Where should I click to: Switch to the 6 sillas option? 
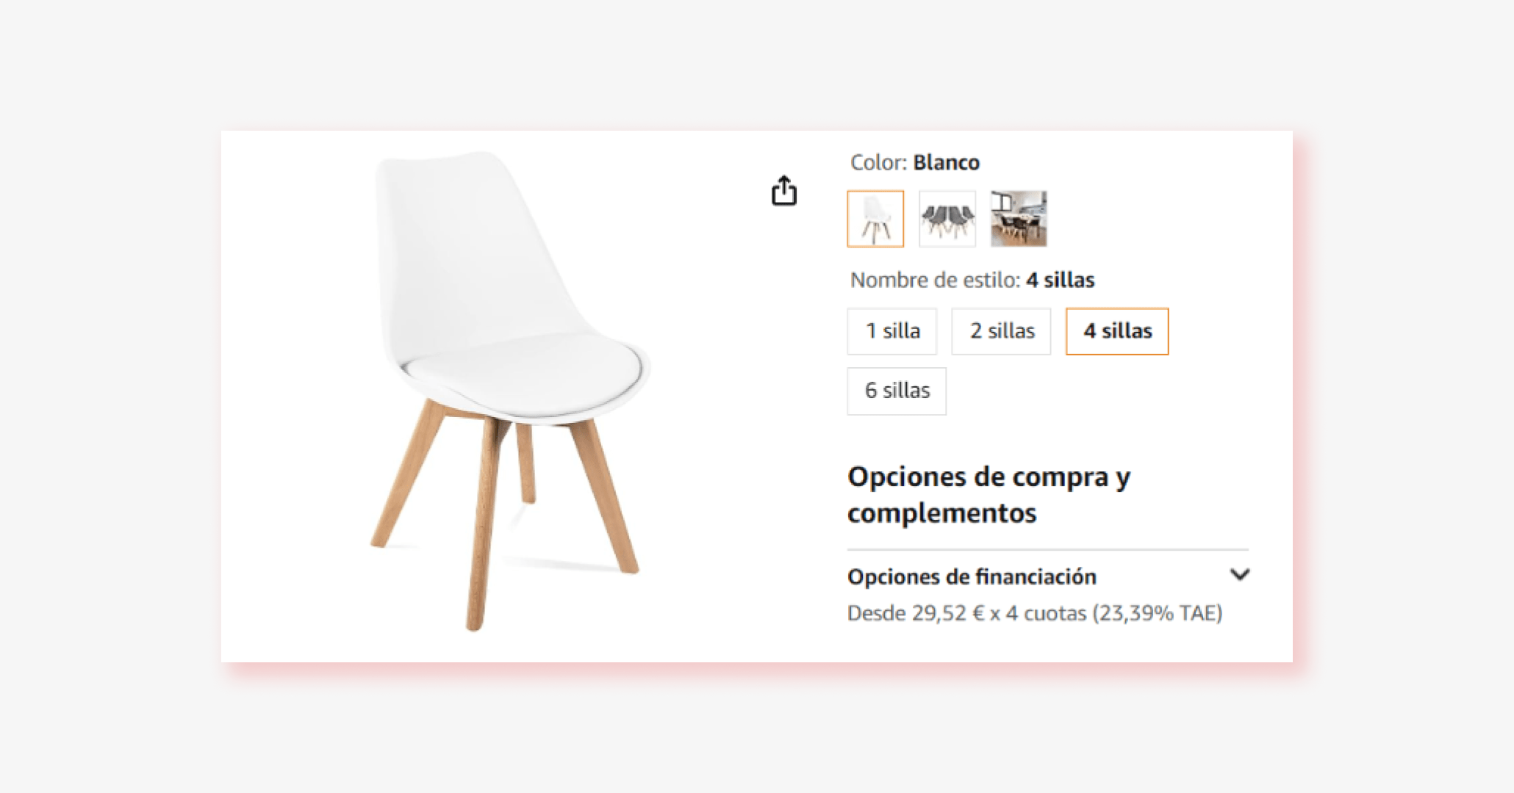pos(897,391)
